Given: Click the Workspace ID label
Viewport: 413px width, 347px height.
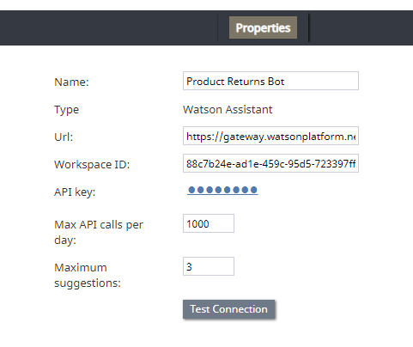Looking at the screenshot, I should (92, 165).
